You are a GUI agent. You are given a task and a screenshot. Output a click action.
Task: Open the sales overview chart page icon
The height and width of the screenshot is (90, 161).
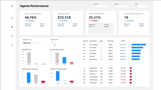(x=12, y=18)
